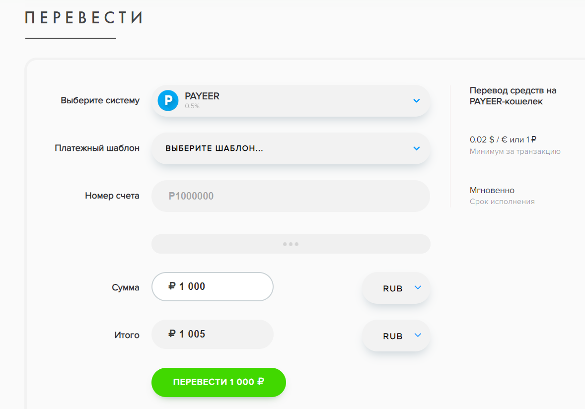
Task: Click the blue PAYEER logo icon
Action: point(168,101)
